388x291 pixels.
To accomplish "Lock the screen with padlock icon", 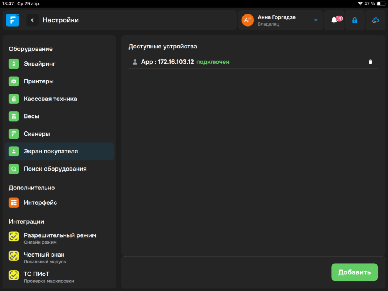I will (355, 20).
